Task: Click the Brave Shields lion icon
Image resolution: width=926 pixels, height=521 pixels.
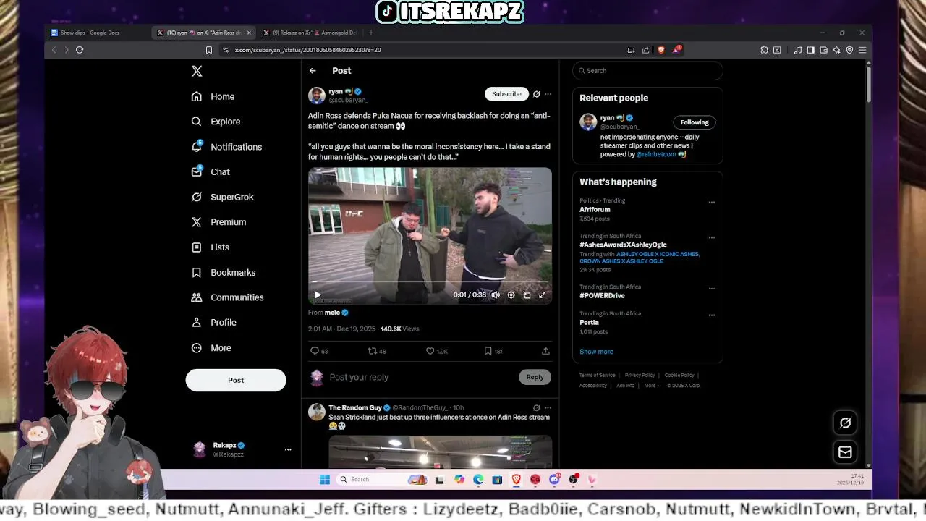Action: [x=660, y=50]
